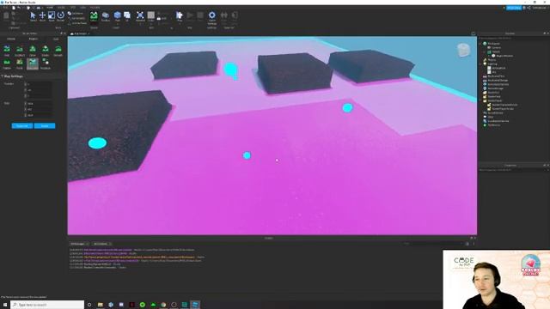Click the Exit Game icon
The height and width of the screenshot is (309, 550).
[x=235, y=16]
